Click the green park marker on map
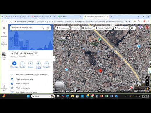151x113 pixels. [99, 39]
